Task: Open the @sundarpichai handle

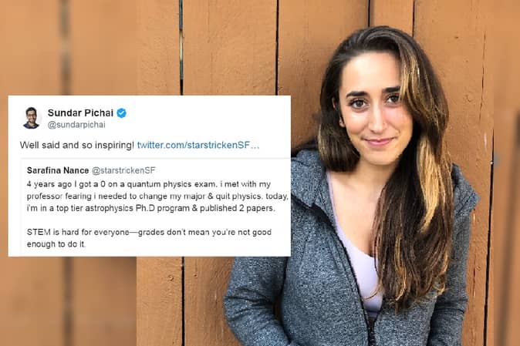Action: pos(76,125)
